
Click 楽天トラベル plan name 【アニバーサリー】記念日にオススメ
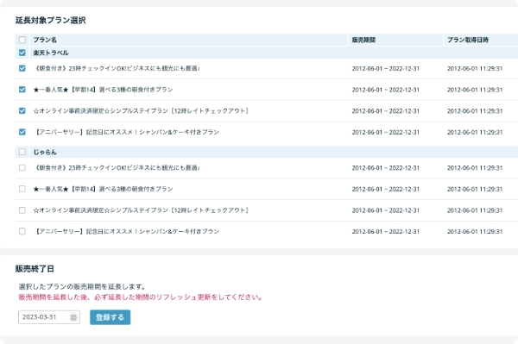(x=127, y=132)
